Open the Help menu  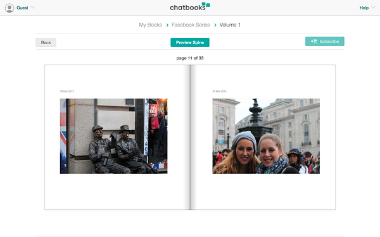click(x=364, y=8)
